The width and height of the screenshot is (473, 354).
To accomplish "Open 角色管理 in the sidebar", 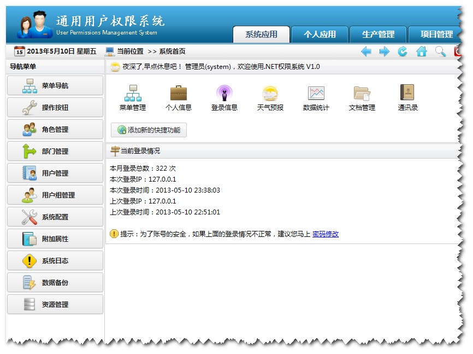I will tap(55, 129).
